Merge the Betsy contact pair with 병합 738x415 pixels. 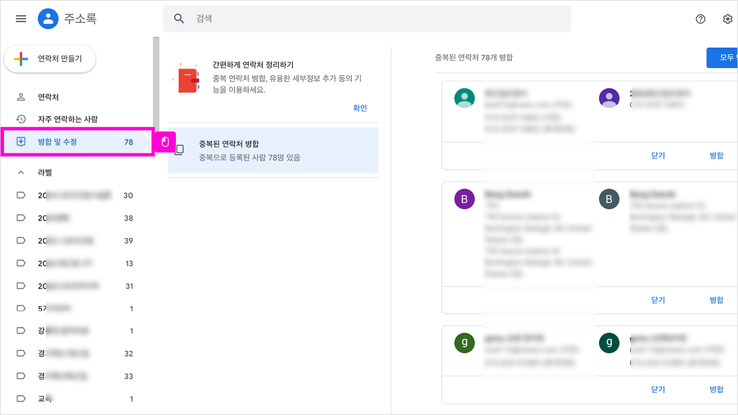(717, 300)
